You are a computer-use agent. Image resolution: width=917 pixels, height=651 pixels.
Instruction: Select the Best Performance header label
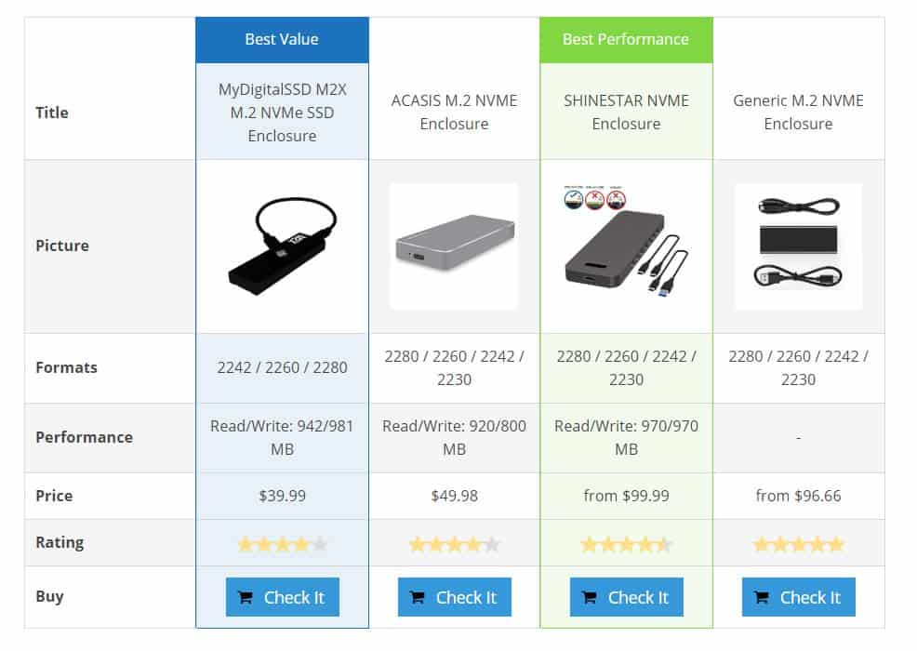pyautogui.click(x=626, y=39)
